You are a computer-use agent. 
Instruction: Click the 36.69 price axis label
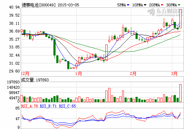pos(14,31)
